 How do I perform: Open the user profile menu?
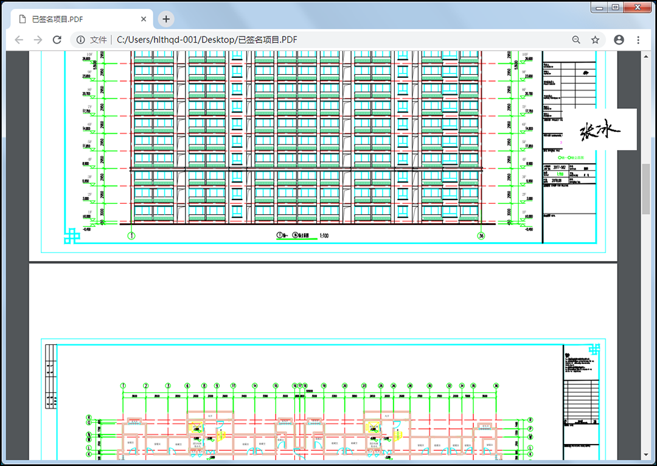click(619, 40)
